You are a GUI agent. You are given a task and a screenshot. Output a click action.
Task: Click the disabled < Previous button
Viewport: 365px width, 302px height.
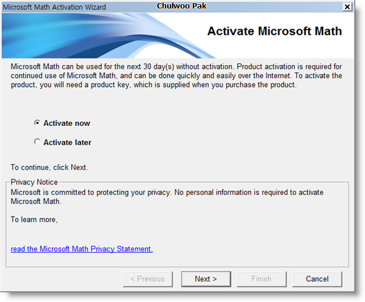tap(148, 279)
